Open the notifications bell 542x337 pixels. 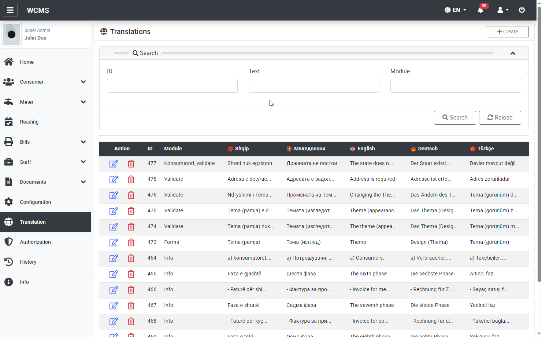(480, 10)
